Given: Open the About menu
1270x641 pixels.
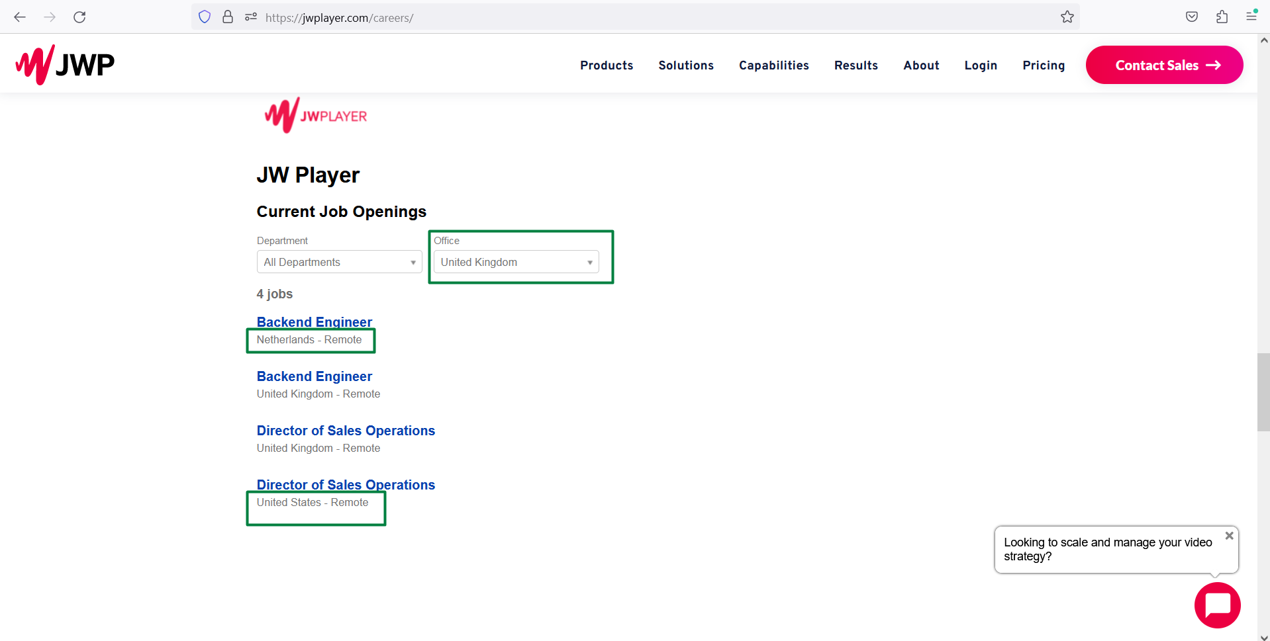Looking at the screenshot, I should click(921, 65).
